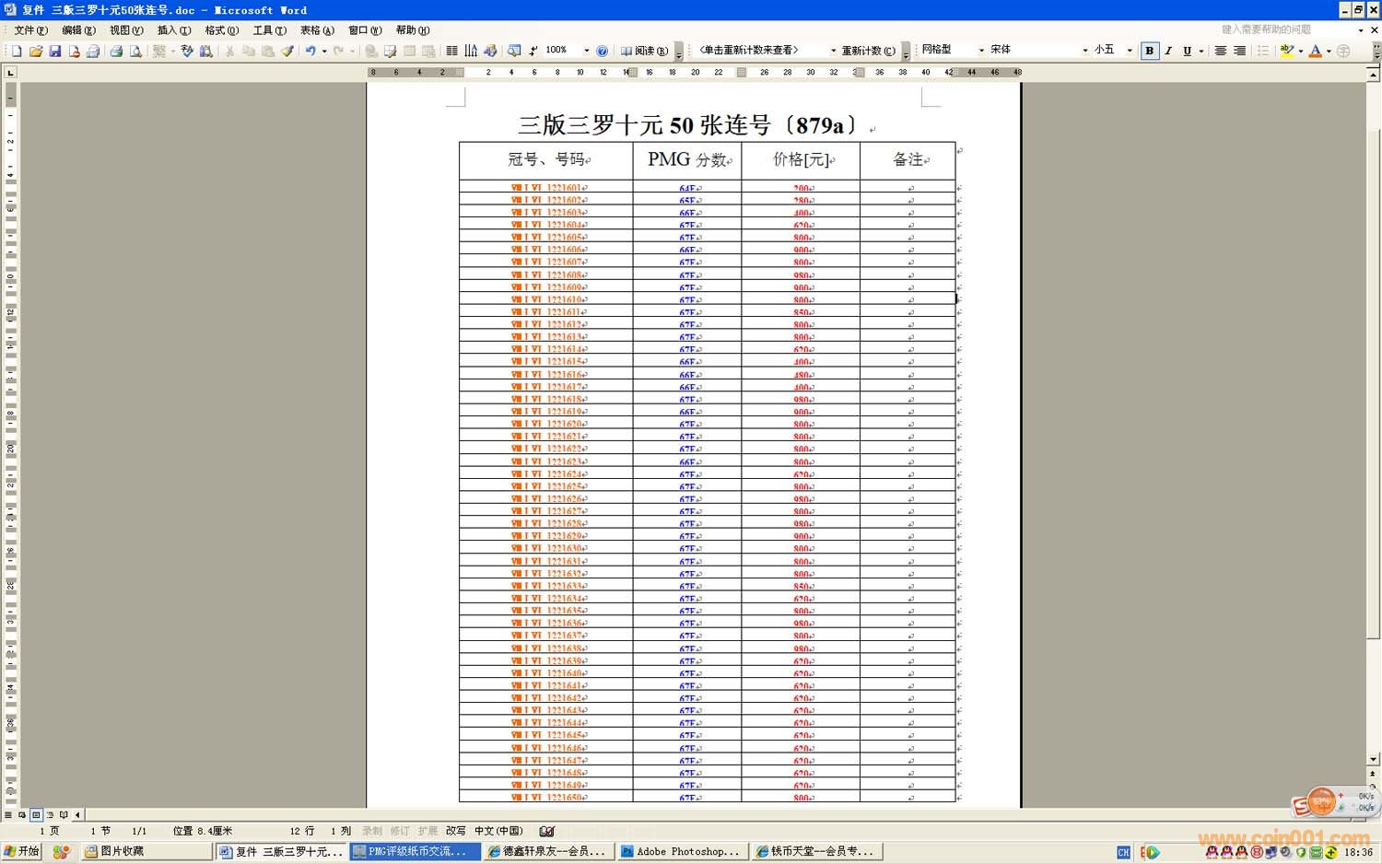
Task: Open the 小五 font size dropdown
Action: 1130,51
